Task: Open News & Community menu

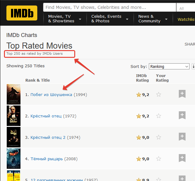Action: click(x=153, y=19)
